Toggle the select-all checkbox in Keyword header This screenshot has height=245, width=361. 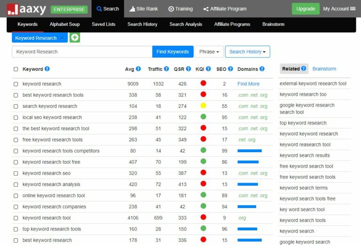[16, 69]
